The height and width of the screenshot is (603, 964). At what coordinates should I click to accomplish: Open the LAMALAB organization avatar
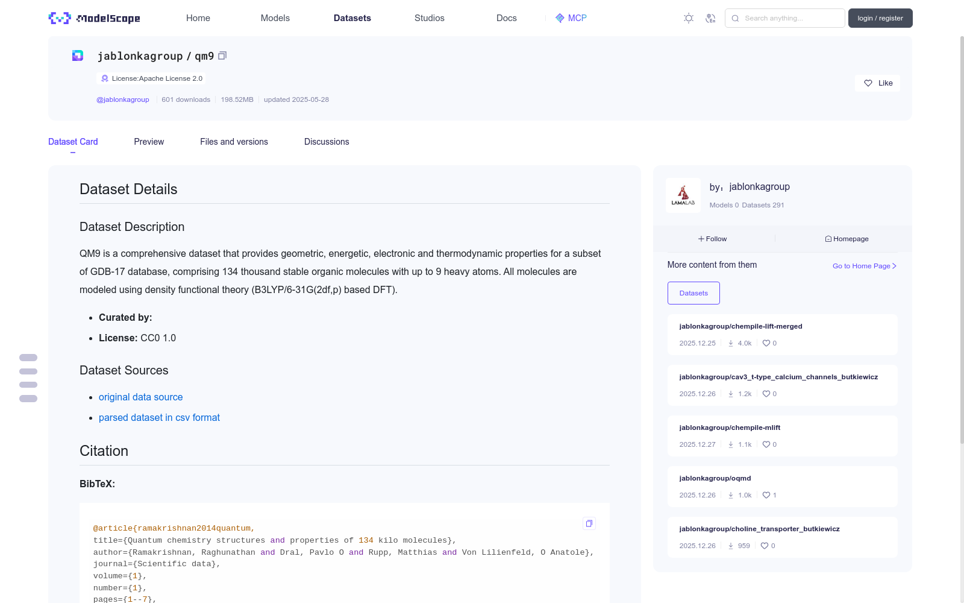(x=683, y=195)
